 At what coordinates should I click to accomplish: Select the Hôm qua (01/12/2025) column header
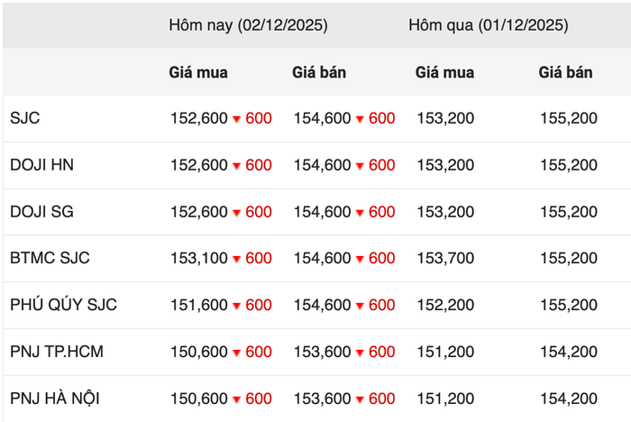489,25
